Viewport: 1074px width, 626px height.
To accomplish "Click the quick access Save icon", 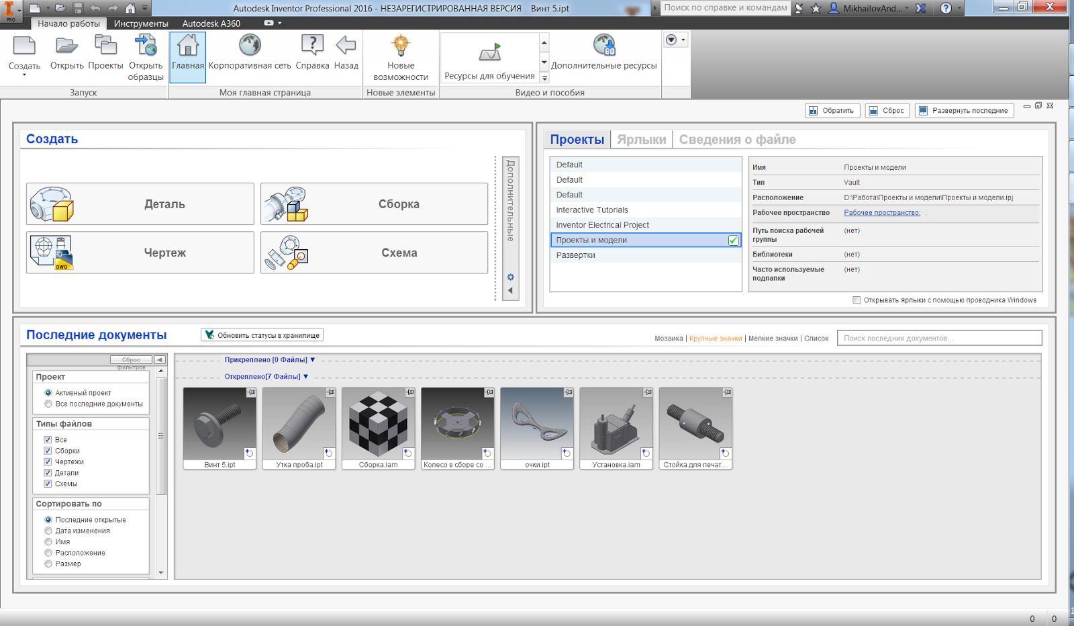I will pos(78,8).
